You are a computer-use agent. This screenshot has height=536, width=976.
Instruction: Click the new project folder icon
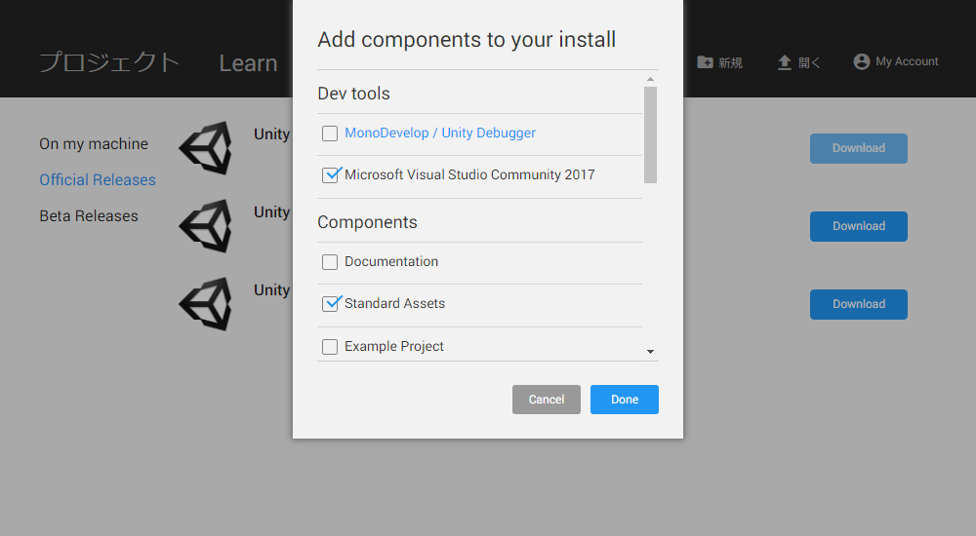pyautogui.click(x=705, y=62)
